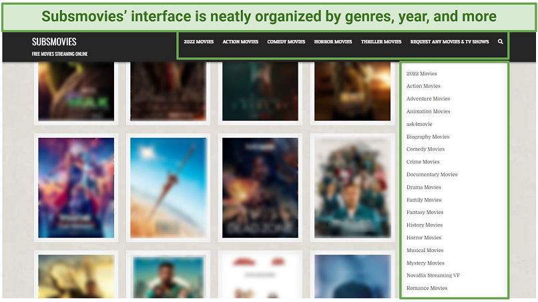Image resolution: width=538 pixels, height=302 pixels.
Task: Open the bottom-row poster with bearded man
Action: click(x=168, y=276)
